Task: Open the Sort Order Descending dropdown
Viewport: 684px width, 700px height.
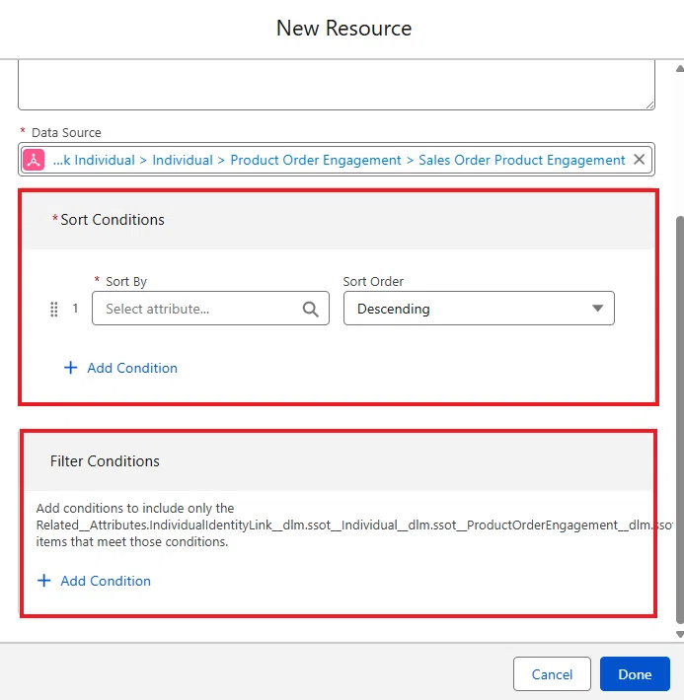Action: pos(479,309)
